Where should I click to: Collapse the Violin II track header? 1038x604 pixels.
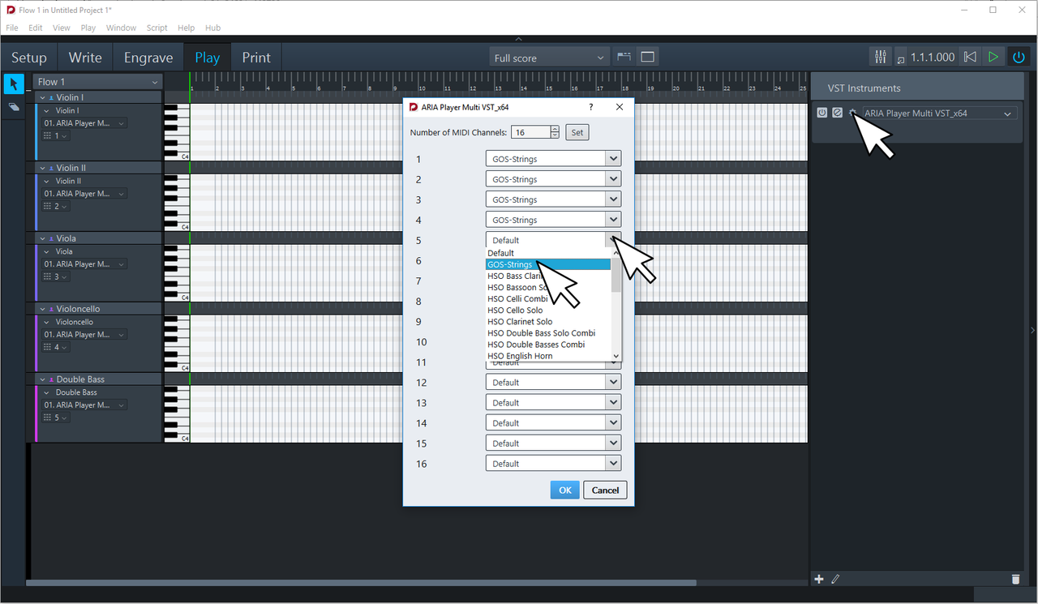pyautogui.click(x=42, y=168)
